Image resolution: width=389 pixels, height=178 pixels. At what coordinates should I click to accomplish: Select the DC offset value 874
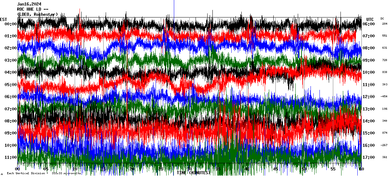385,133
